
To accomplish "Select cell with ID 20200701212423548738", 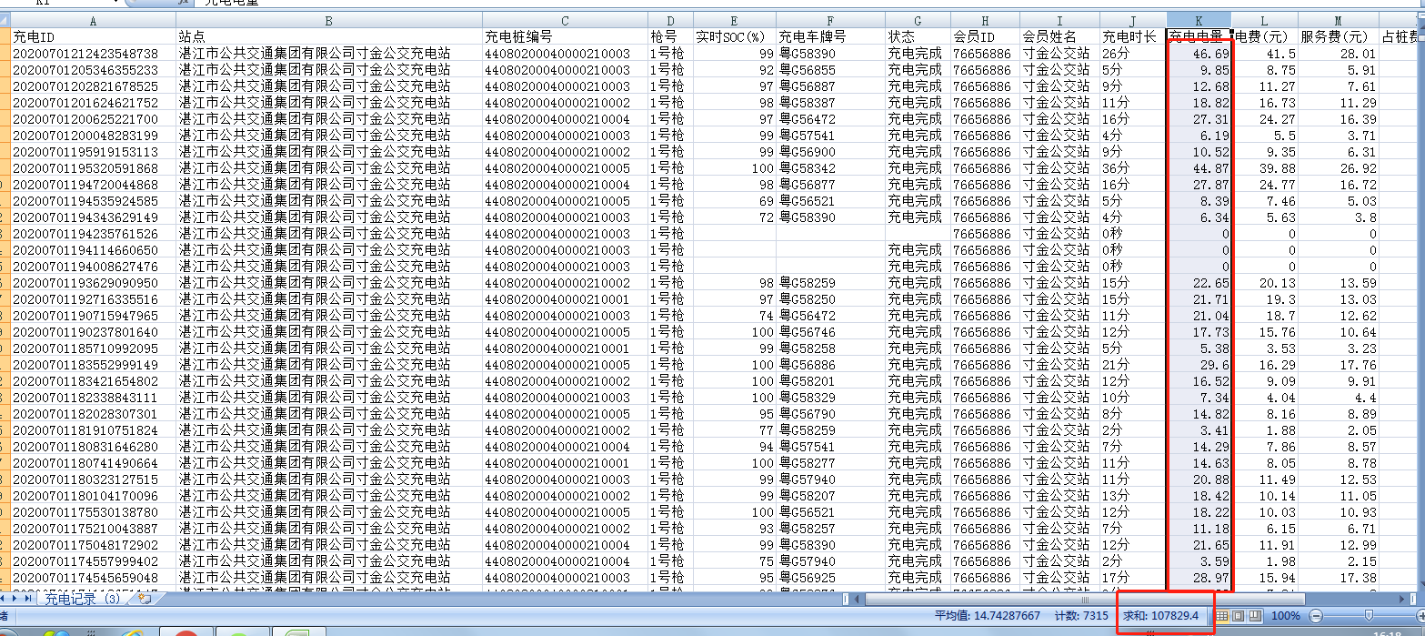I will point(94,54).
